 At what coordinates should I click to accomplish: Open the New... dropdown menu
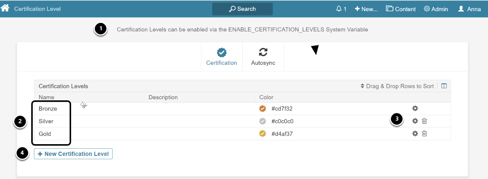tap(366, 9)
